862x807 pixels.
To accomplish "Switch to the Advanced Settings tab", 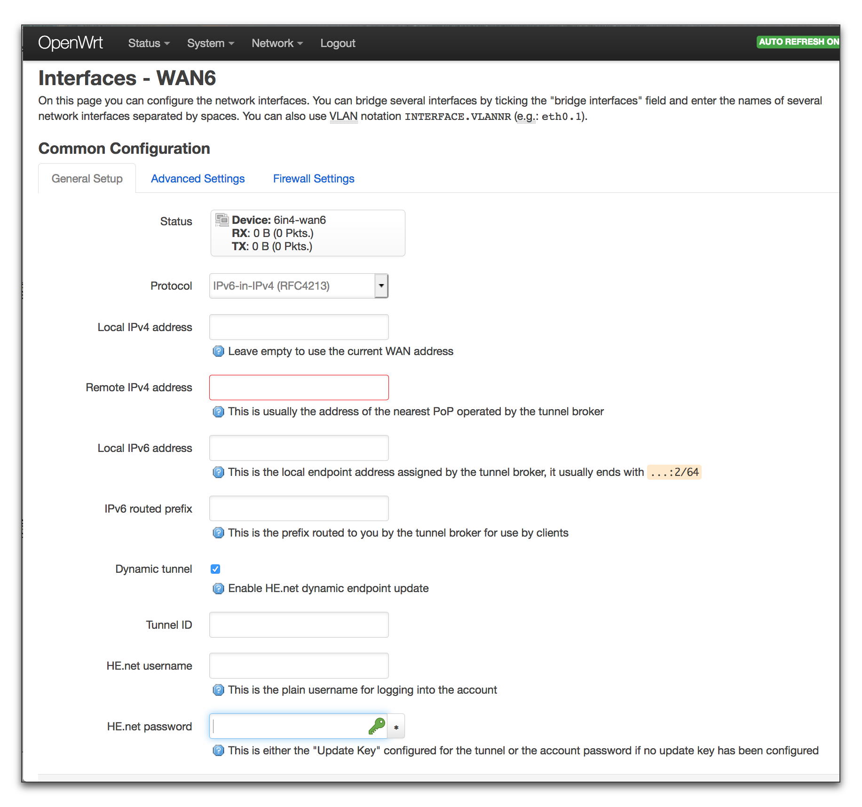I will point(198,178).
